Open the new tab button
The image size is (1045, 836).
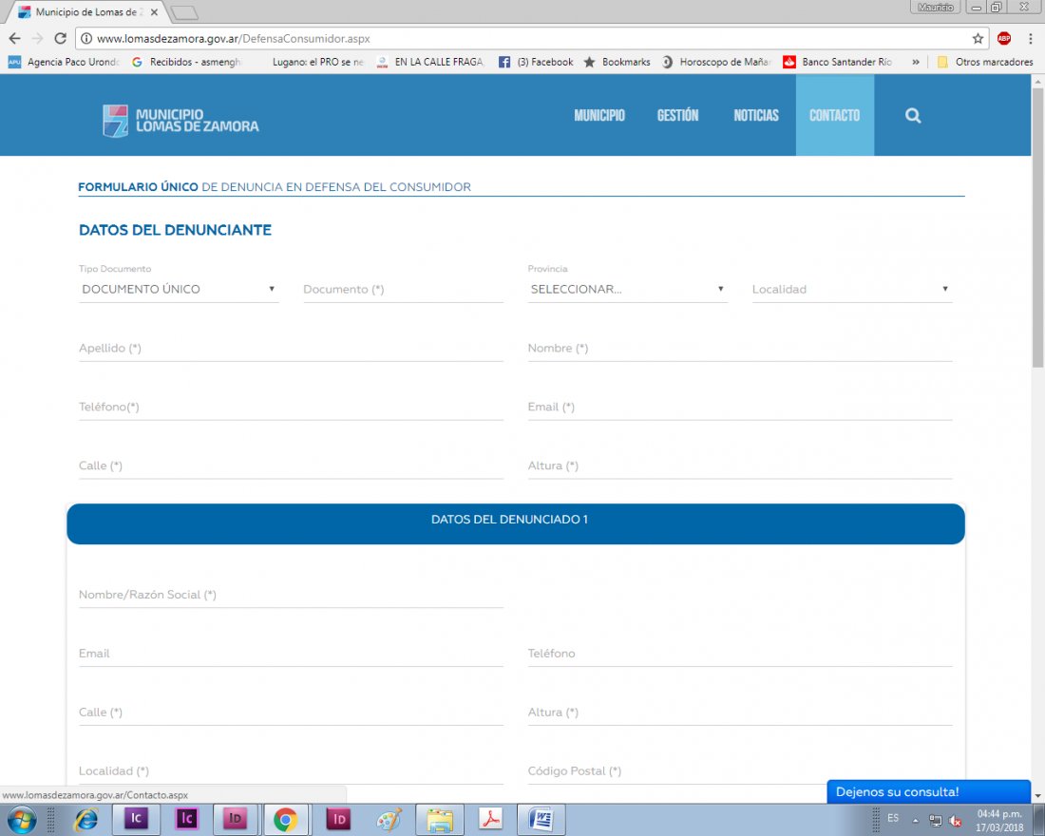pyautogui.click(x=184, y=12)
